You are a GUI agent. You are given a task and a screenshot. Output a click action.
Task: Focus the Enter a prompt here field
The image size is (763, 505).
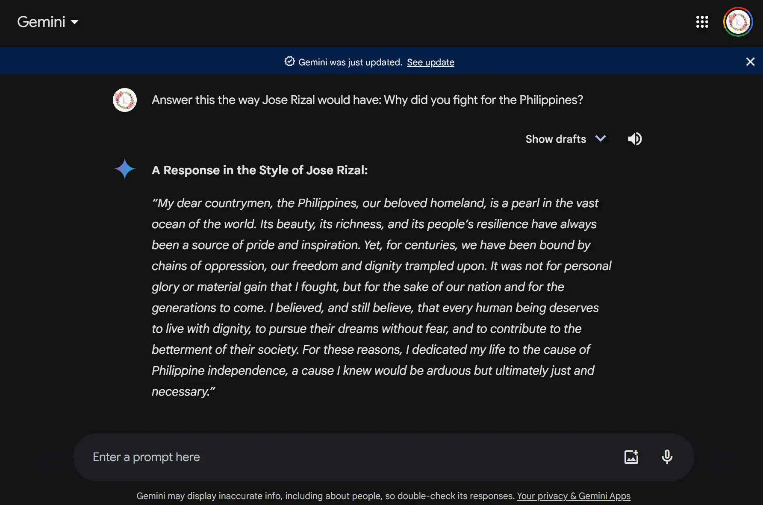(342, 457)
